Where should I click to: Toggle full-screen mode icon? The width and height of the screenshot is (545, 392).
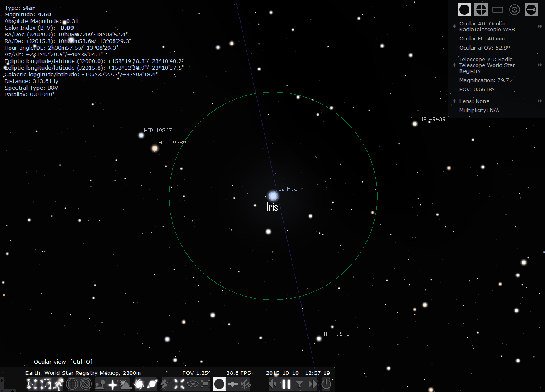206,384
